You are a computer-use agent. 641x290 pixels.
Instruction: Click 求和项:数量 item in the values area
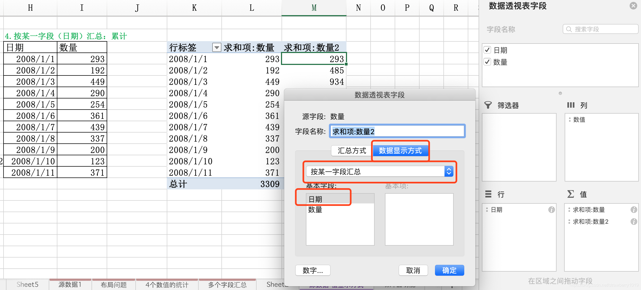pos(588,210)
